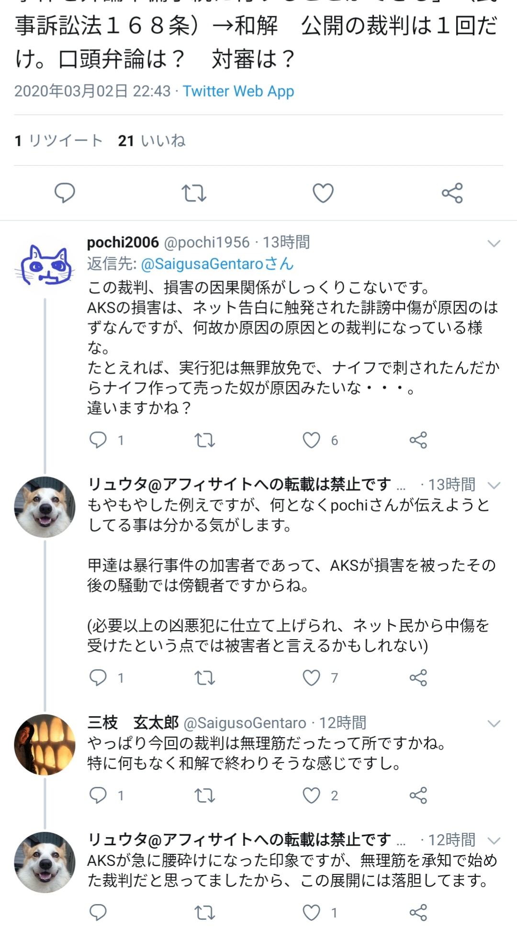Reply to the last リュウタ tweet

pyautogui.click(x=98, y=912)
